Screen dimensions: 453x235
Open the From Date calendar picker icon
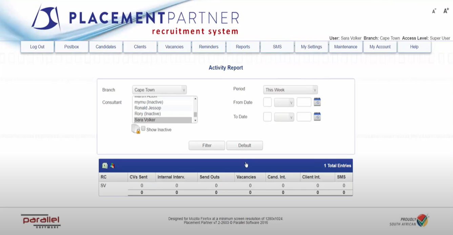[317, 101]
